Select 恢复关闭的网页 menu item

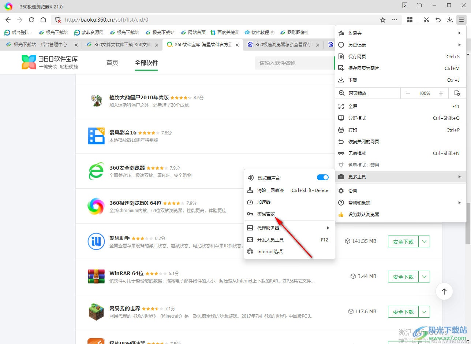[x=400, y=141]
